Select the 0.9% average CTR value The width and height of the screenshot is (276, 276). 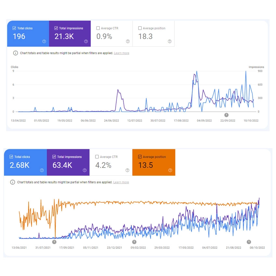point(104,36)
